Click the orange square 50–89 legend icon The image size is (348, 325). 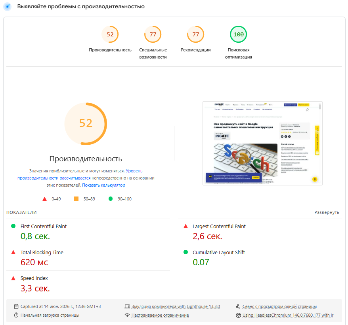point(76,199)
